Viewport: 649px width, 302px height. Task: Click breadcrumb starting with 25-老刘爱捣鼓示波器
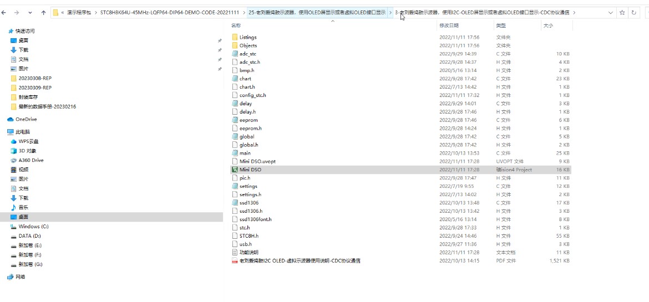point(317,12)
